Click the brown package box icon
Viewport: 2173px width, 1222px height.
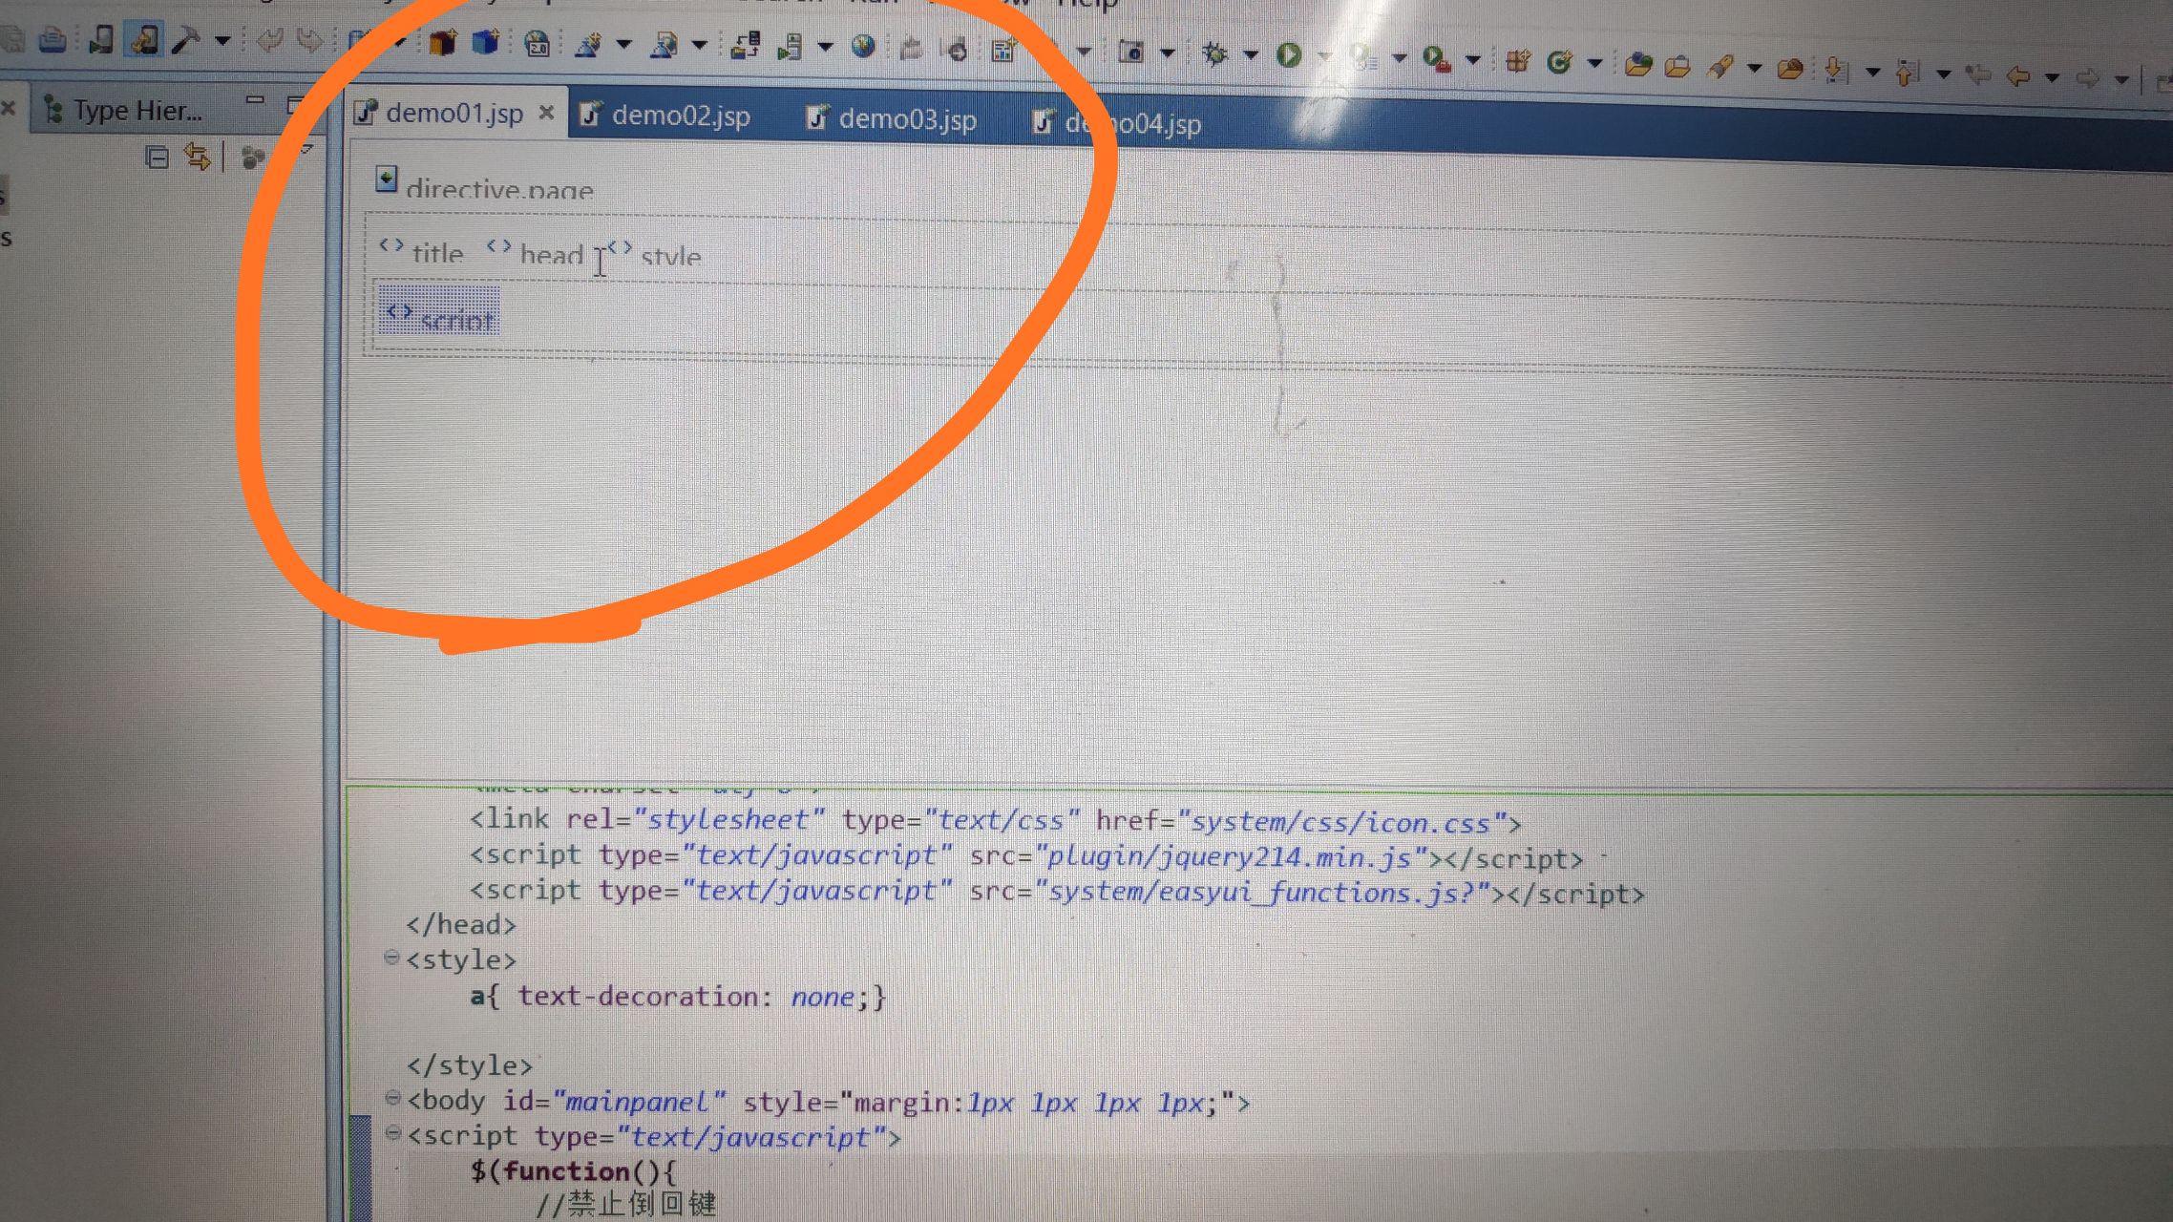(442, 43)
